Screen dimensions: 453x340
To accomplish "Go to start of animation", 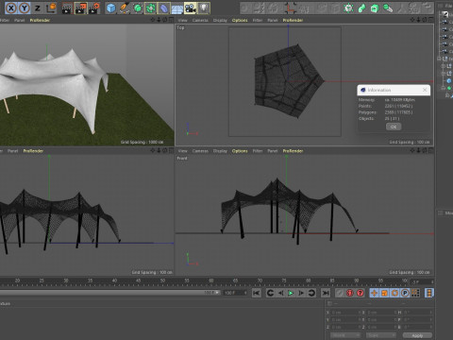I will 257,293.
